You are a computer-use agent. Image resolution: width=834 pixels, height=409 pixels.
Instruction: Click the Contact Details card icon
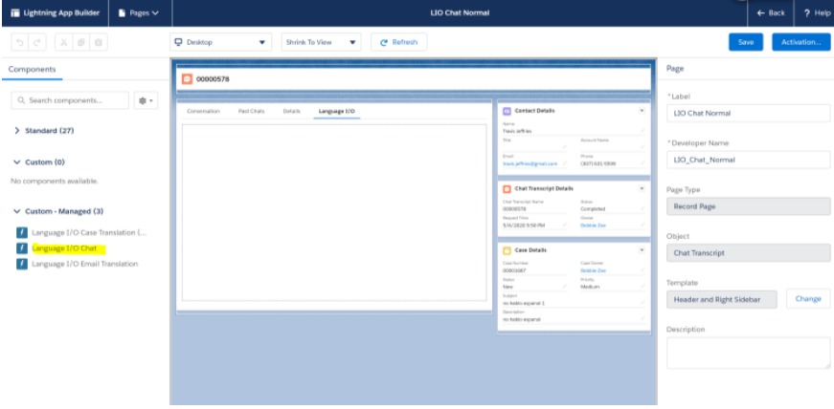pos(507,111)
